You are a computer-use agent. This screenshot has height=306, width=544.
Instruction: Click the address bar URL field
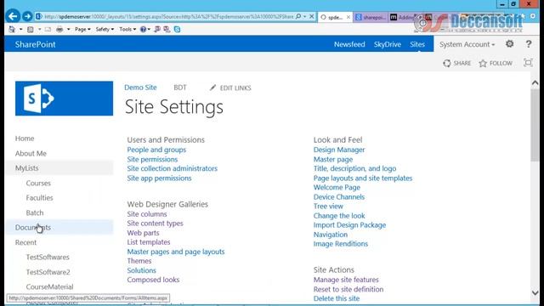coord(168,16)
